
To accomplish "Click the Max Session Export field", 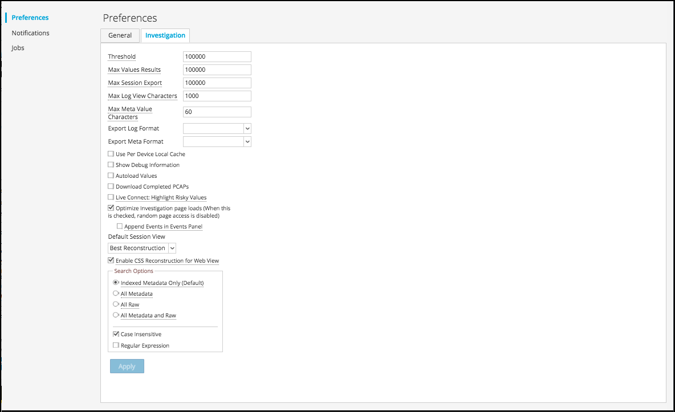I will coord(217,83).
